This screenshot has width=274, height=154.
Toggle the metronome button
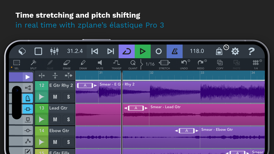(x=175, y=51)
